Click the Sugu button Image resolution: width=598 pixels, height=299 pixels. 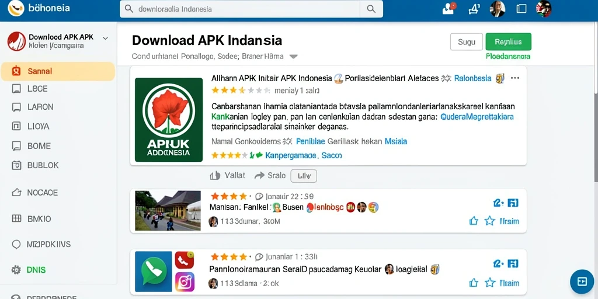pos(467,42)
